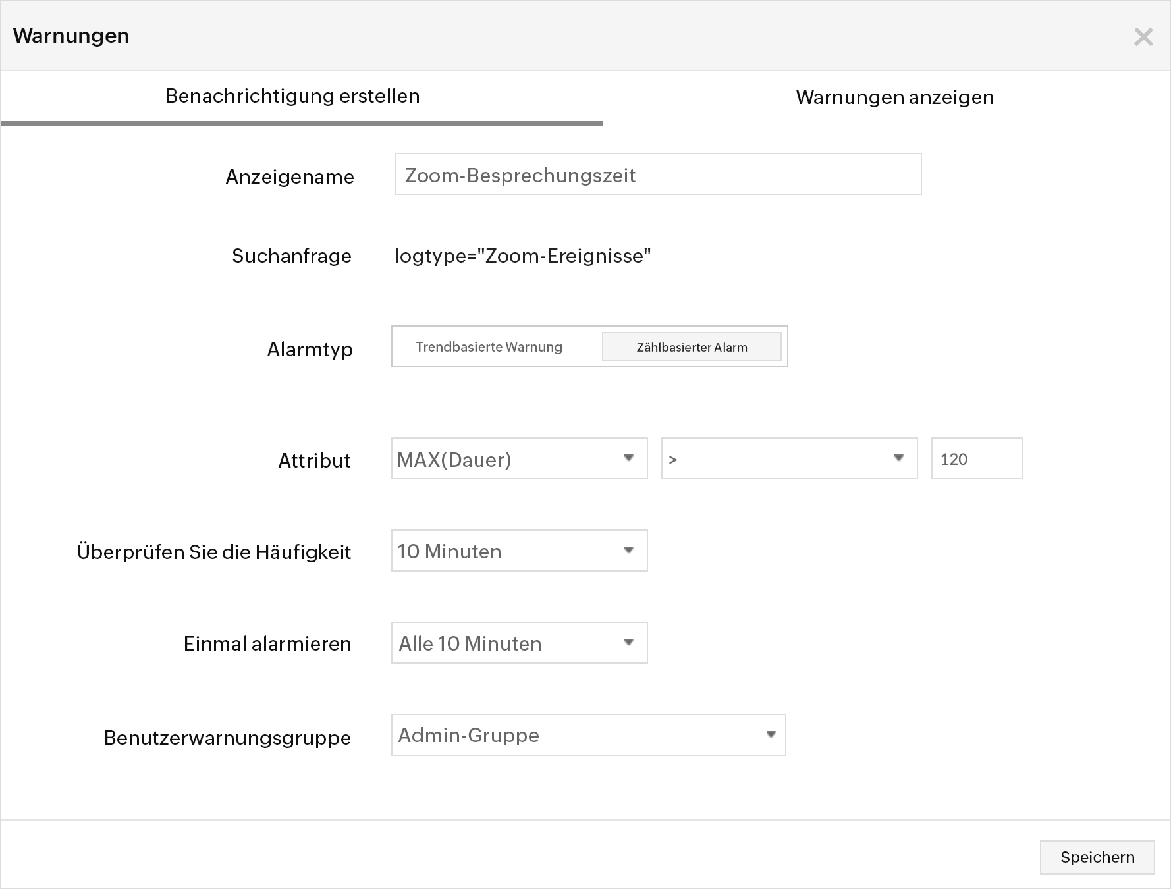Switch to the Warnungen anzeigen tab

(895, 97)
